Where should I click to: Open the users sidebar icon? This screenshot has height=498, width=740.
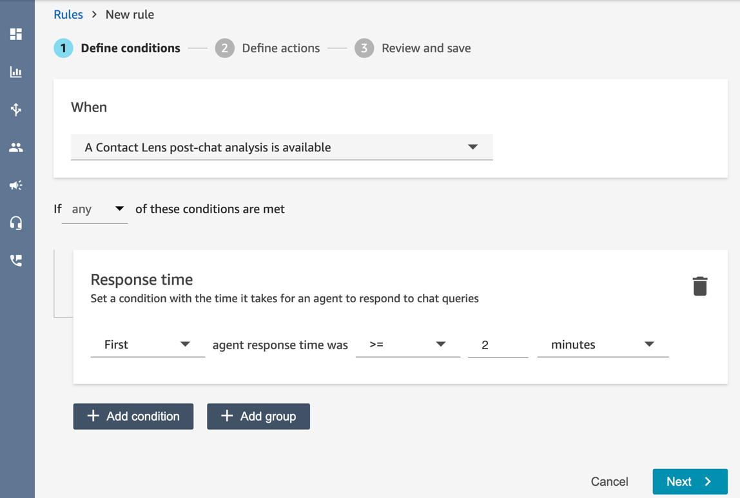(16, 148)
